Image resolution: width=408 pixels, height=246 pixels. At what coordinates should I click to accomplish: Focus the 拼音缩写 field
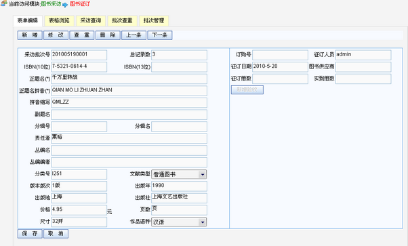[129, 103]
